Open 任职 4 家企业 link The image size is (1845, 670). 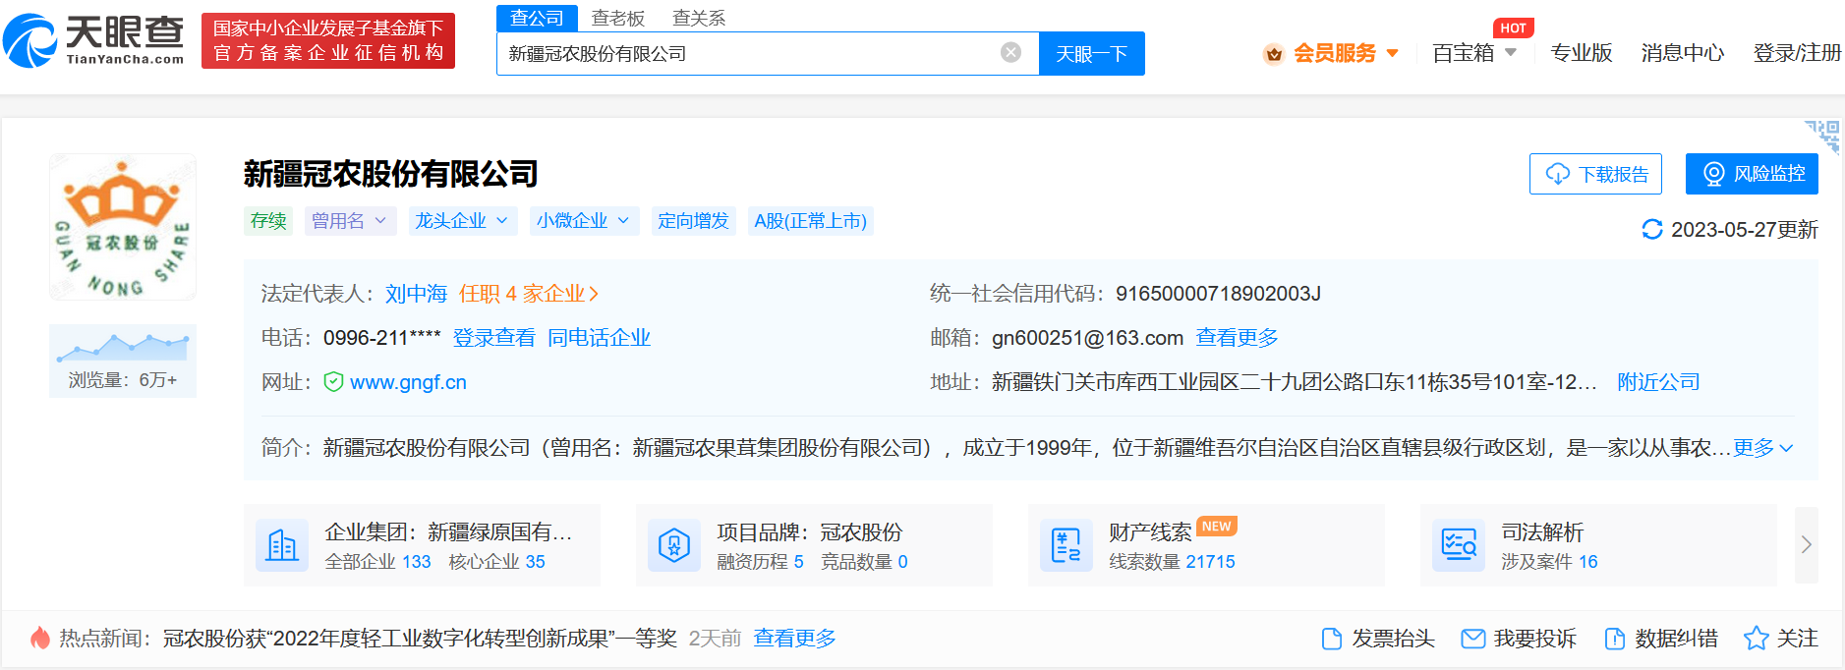click(529, 294)
